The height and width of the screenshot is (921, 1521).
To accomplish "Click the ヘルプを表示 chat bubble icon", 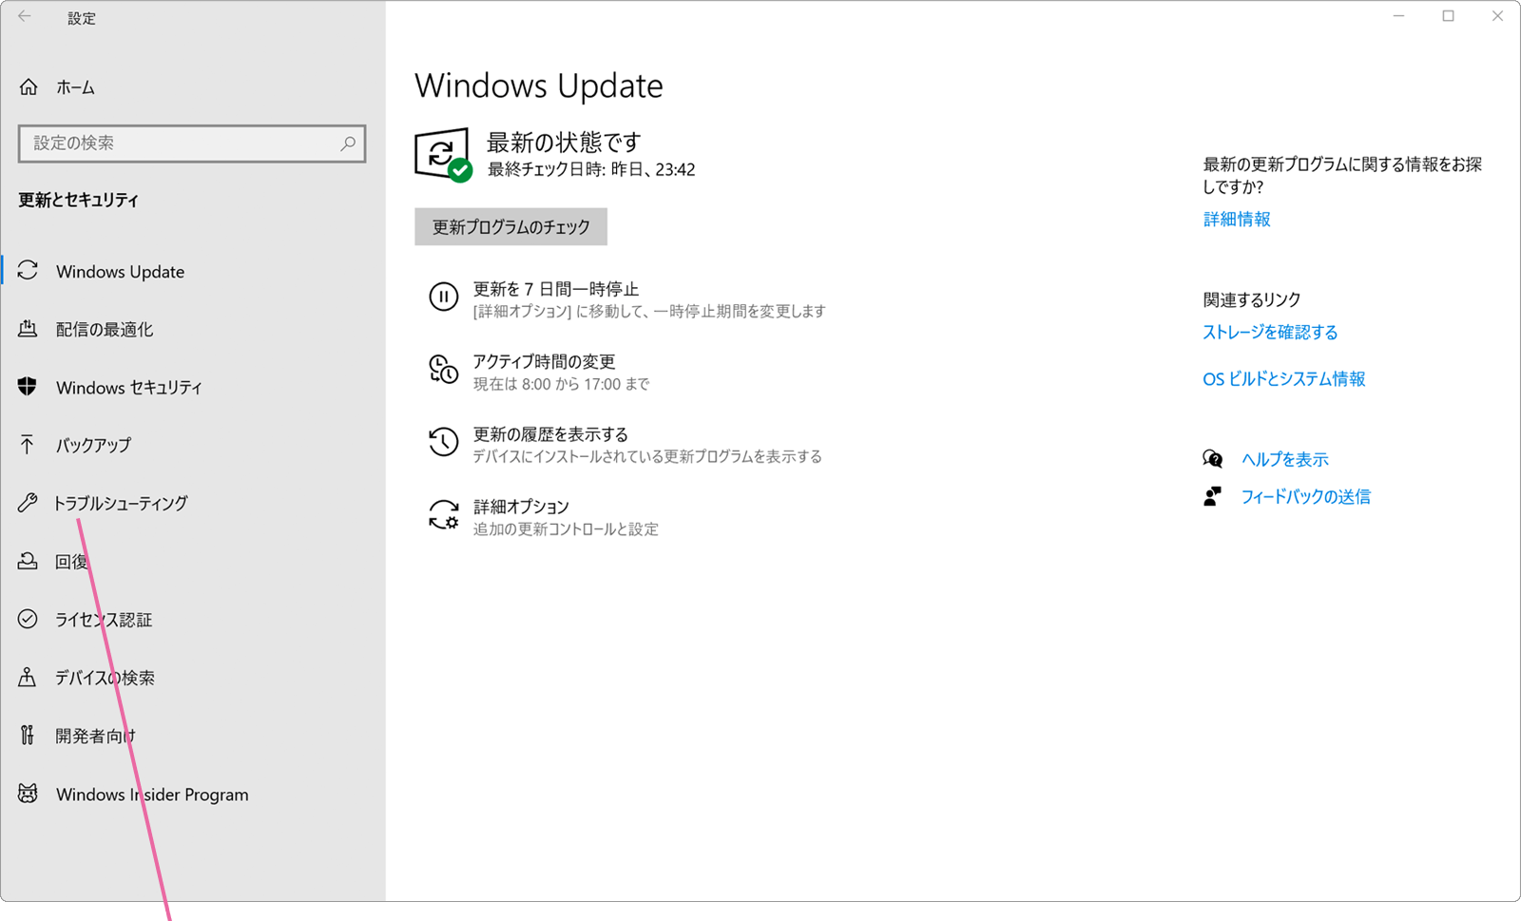I will pyautogui.click(x=1213, y=459).
